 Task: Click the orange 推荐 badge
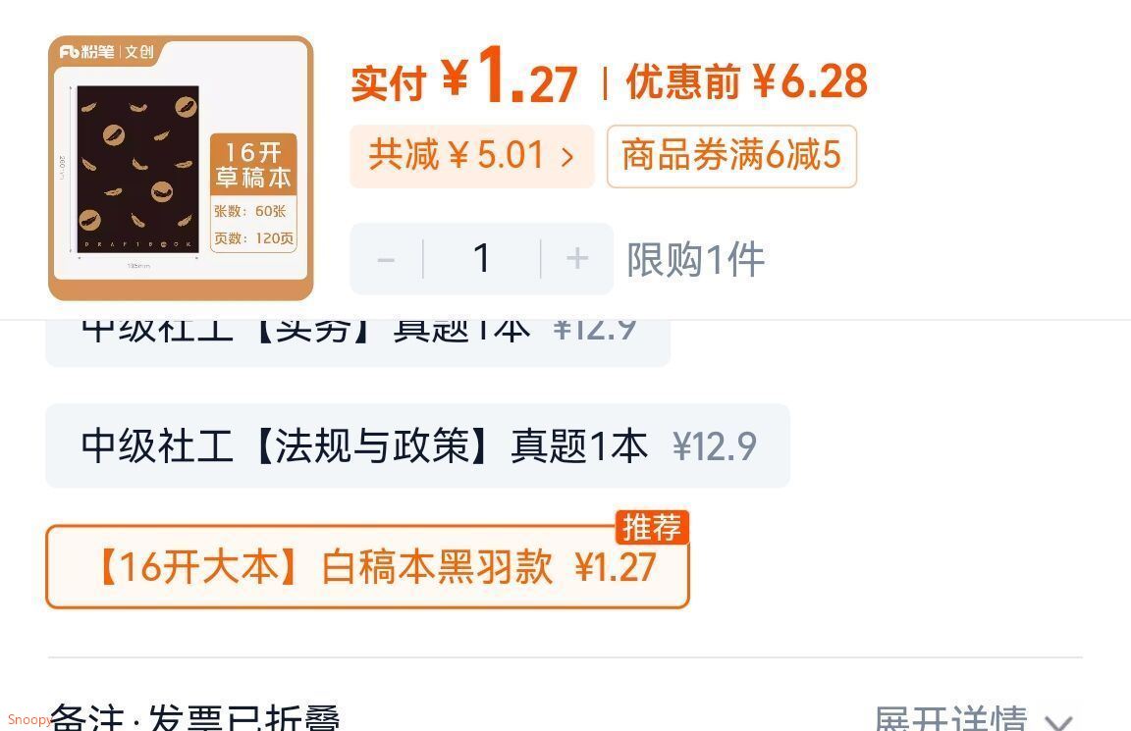(x=652, y=528)
